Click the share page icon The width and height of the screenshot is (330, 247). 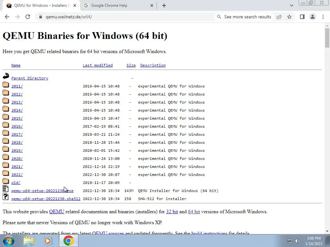tap(279, 17)
